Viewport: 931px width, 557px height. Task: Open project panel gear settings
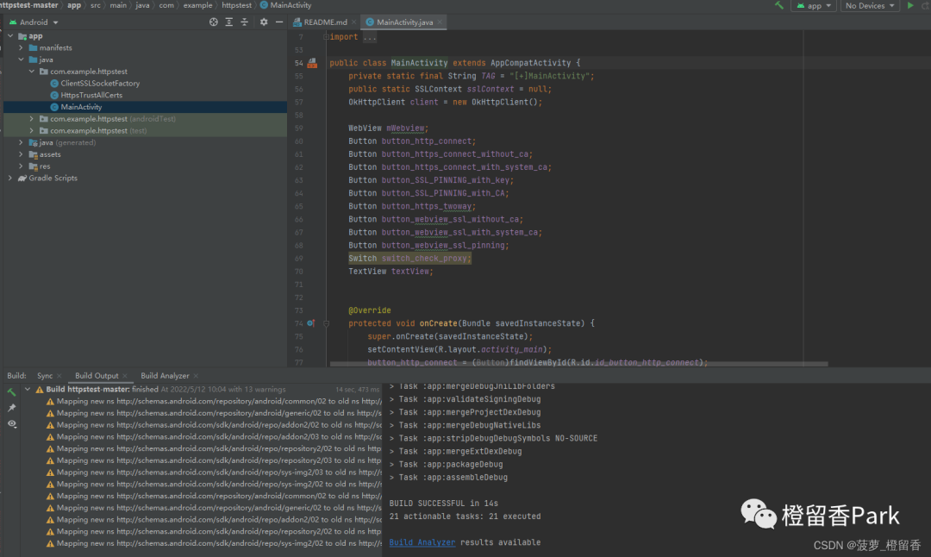click(x=264, y=22)
